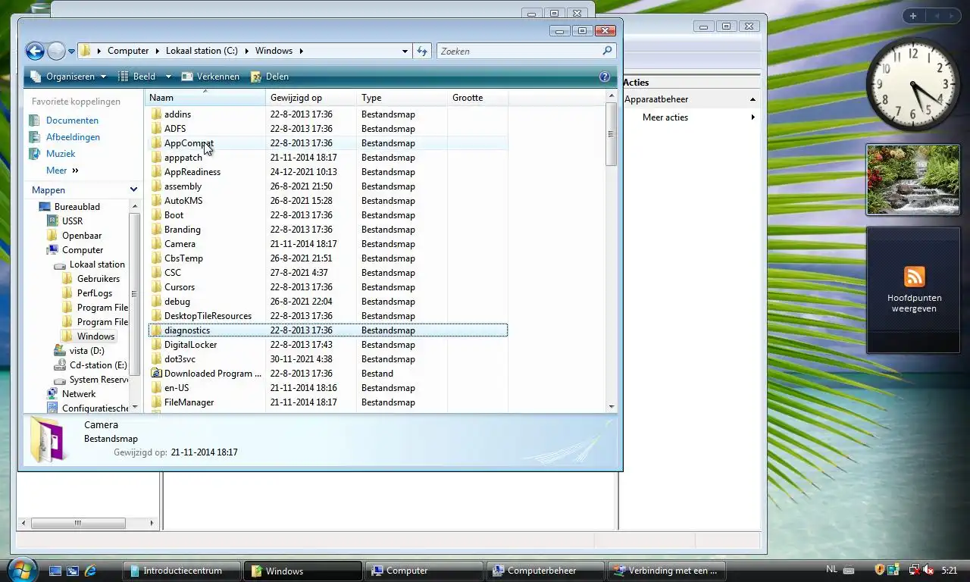Select the addins folder icon
The width and height of the screenshot is (970, 582).
click(x=156, y=114)
